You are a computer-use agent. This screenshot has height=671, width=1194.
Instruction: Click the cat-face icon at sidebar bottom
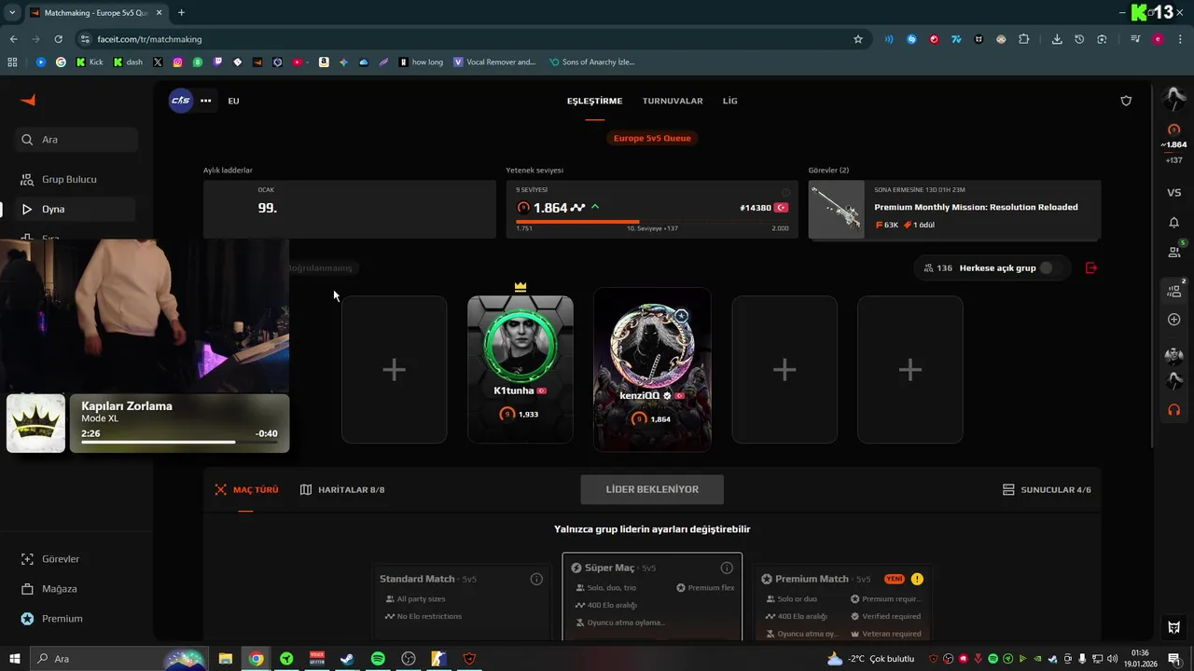pos(1174,627)
